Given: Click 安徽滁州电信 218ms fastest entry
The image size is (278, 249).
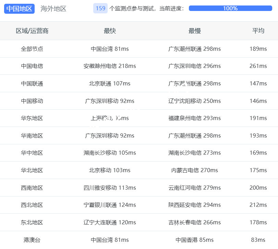Looking at the screenshot, I should coord(110,66).
